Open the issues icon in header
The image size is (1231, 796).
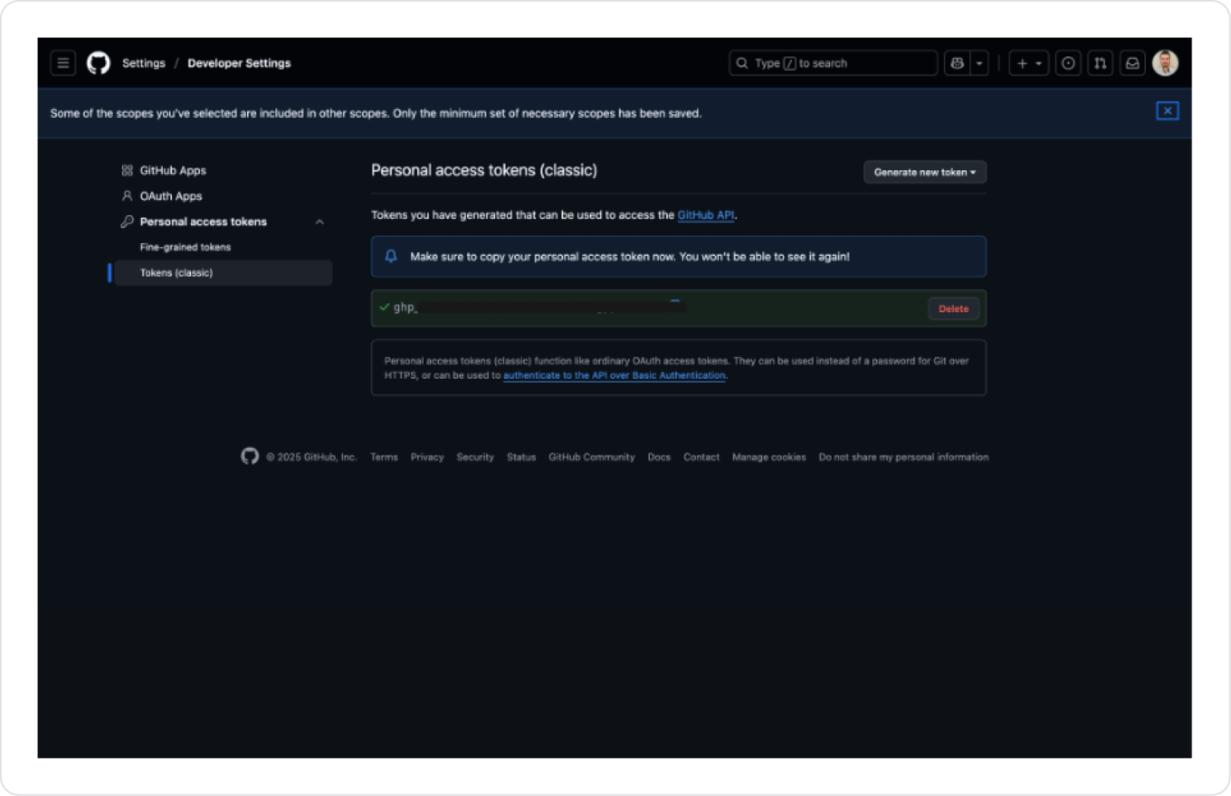1068,63
